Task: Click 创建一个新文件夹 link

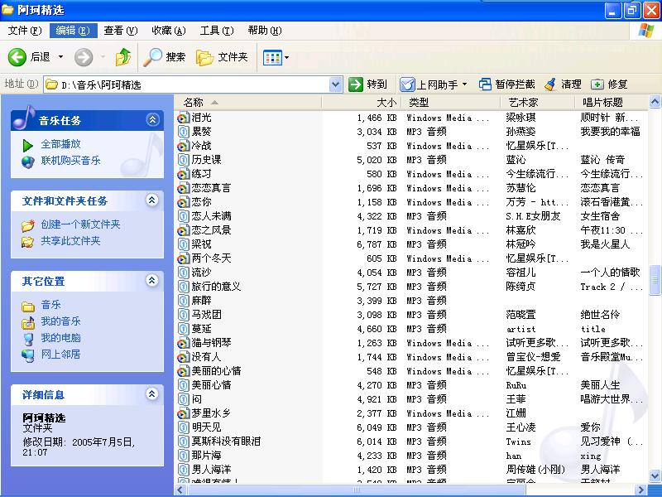Action: click(x=80, y=224)
